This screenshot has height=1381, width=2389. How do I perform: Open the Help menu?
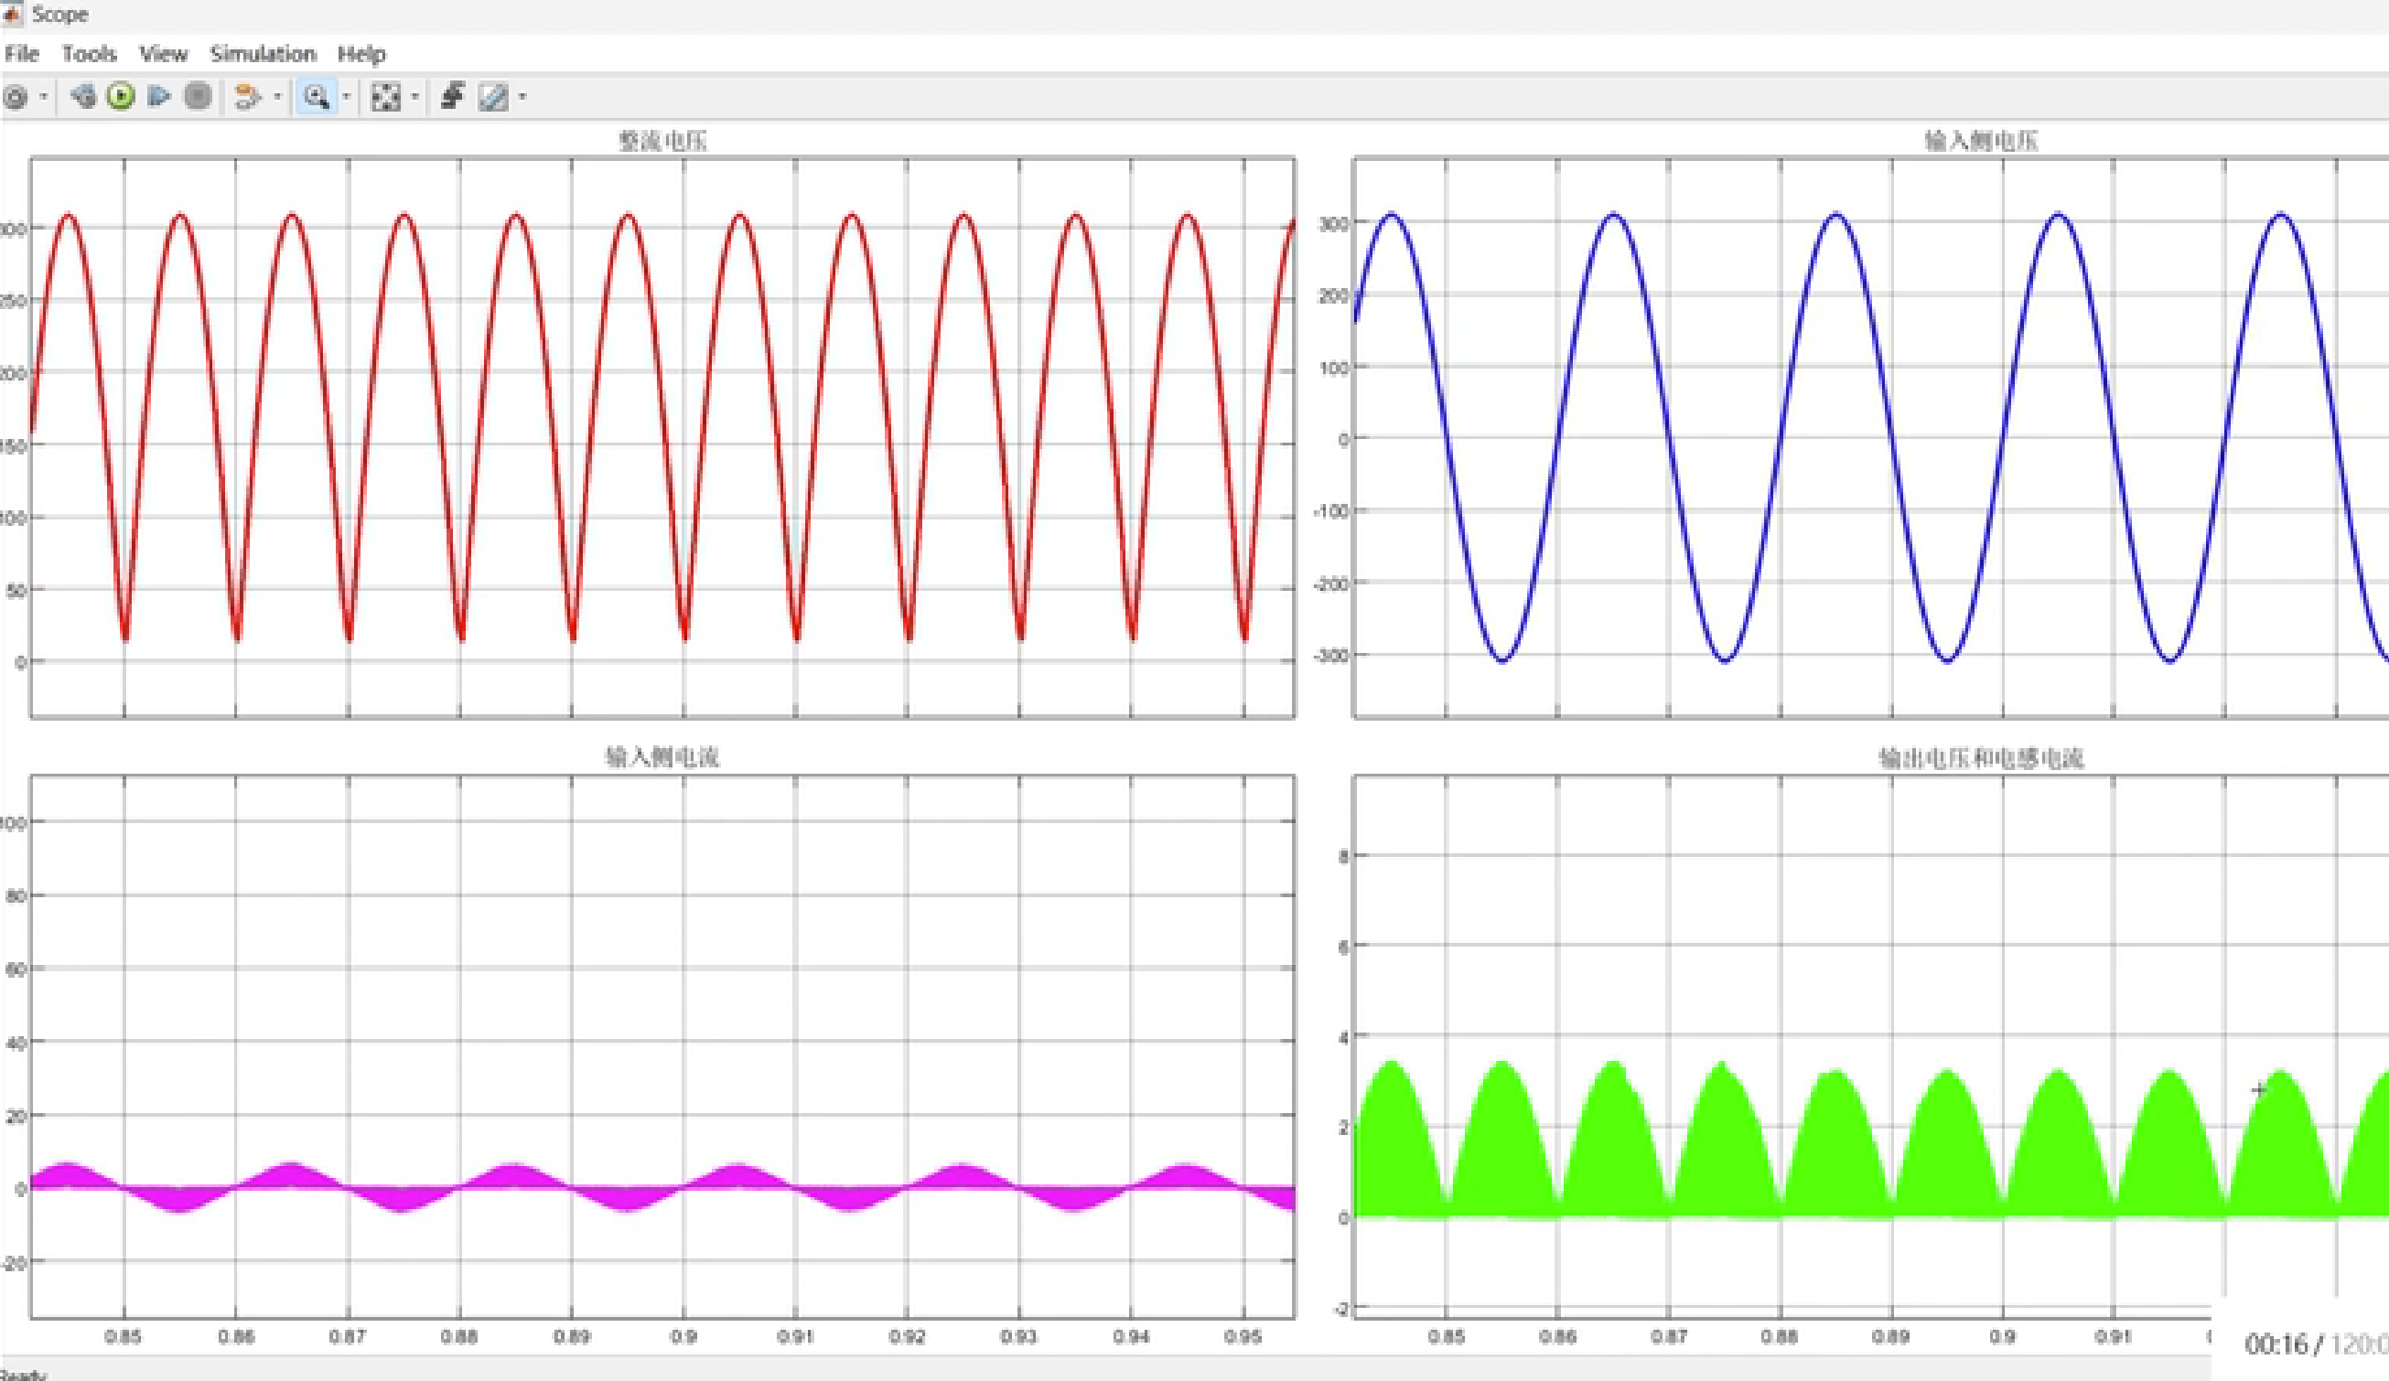pyautogui.click(x=361, y=54)
